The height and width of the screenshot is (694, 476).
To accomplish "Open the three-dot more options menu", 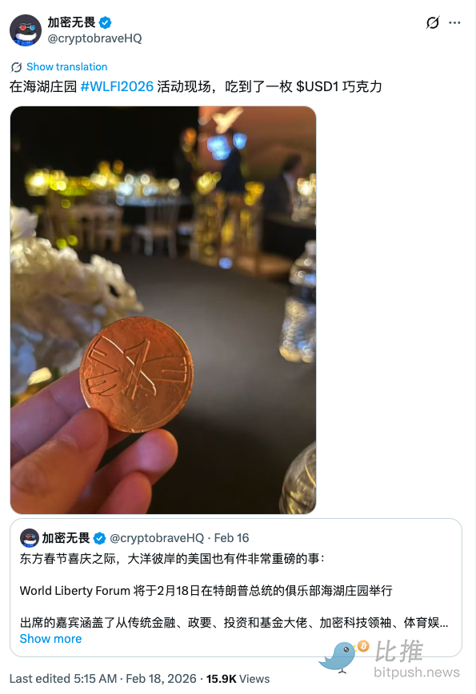I will [454, 22].
